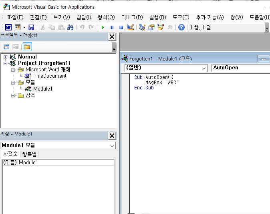Close the 속성 Module1 properties panel
The height and width of the screenshot is (214, 270).
coord(112,136)
